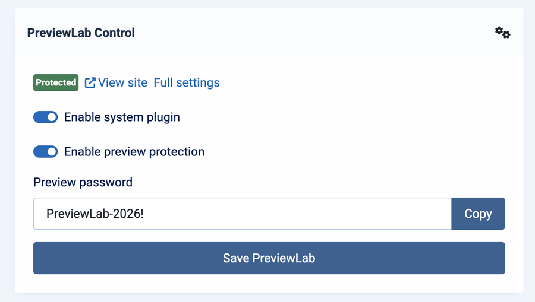Open module options via the gears icon

click(x=502, y=33)
